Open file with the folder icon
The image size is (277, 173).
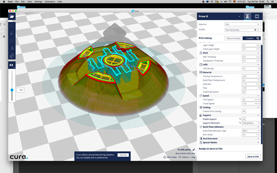click(12, 16)
